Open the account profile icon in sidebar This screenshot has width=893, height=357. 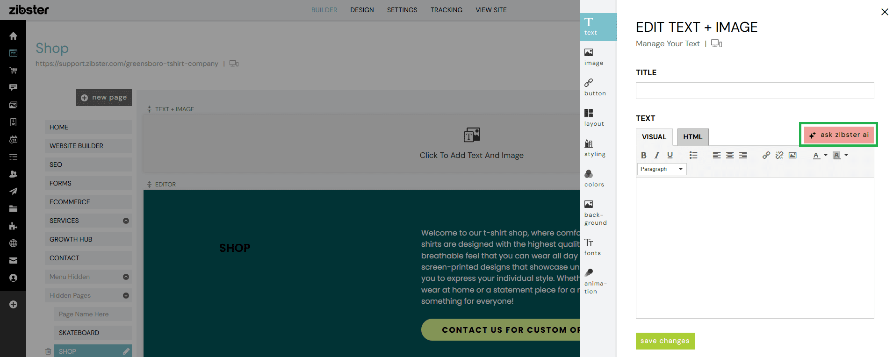pyautogui.click(x=13, y=278)
